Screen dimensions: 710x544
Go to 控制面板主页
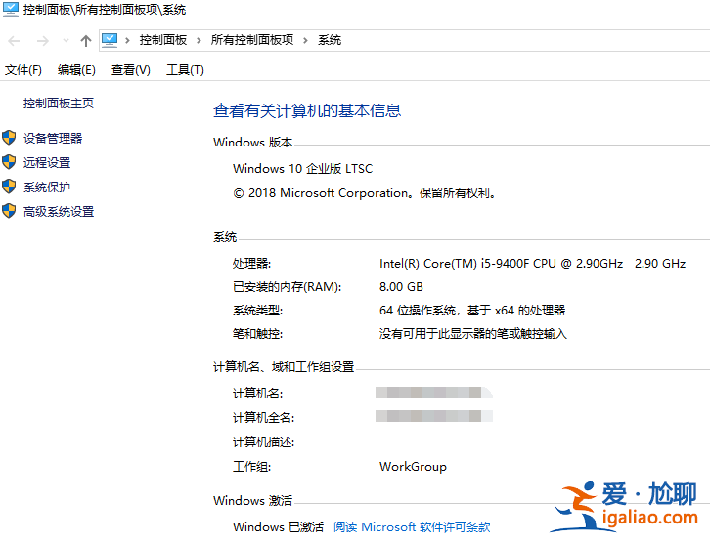coord(59,104)
